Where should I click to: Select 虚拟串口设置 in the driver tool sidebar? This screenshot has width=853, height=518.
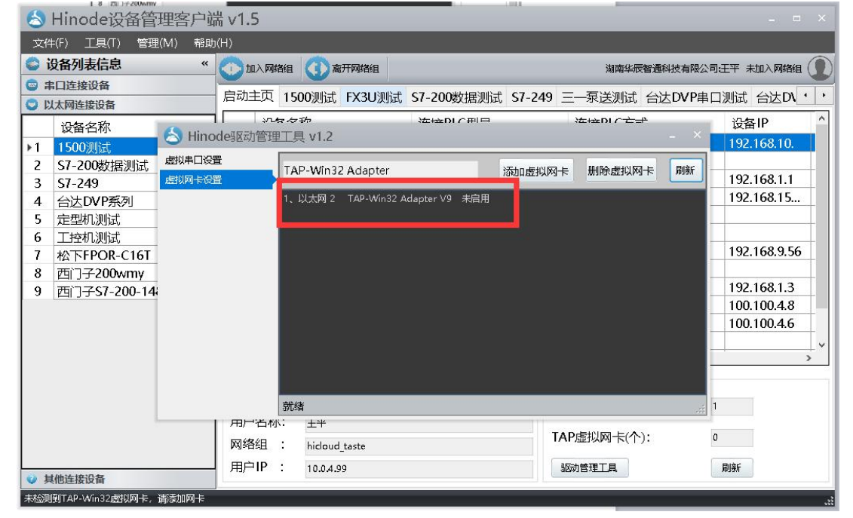point(193,161)
